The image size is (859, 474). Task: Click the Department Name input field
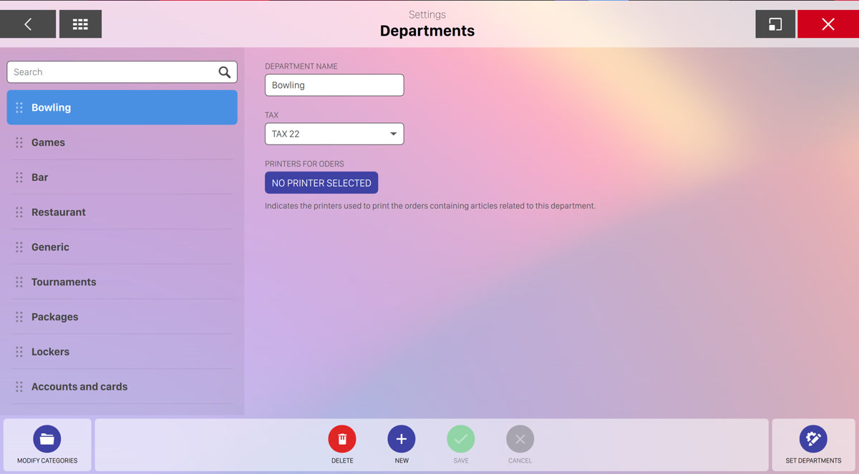coord(334,85)
